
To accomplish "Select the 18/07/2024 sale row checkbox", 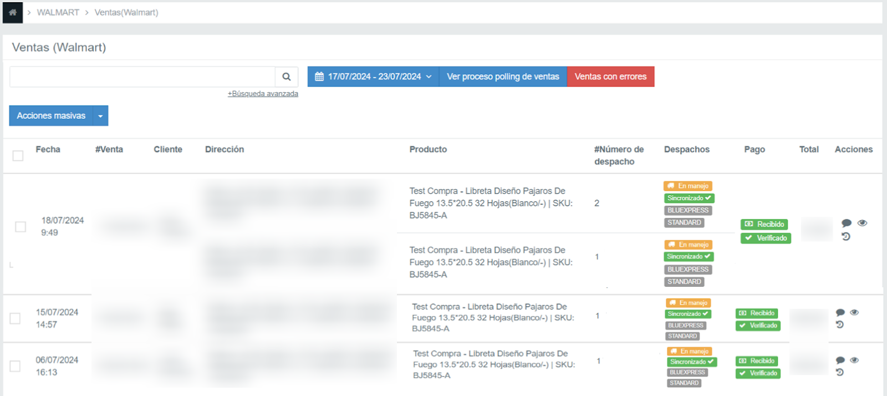I will coord(21,227).
